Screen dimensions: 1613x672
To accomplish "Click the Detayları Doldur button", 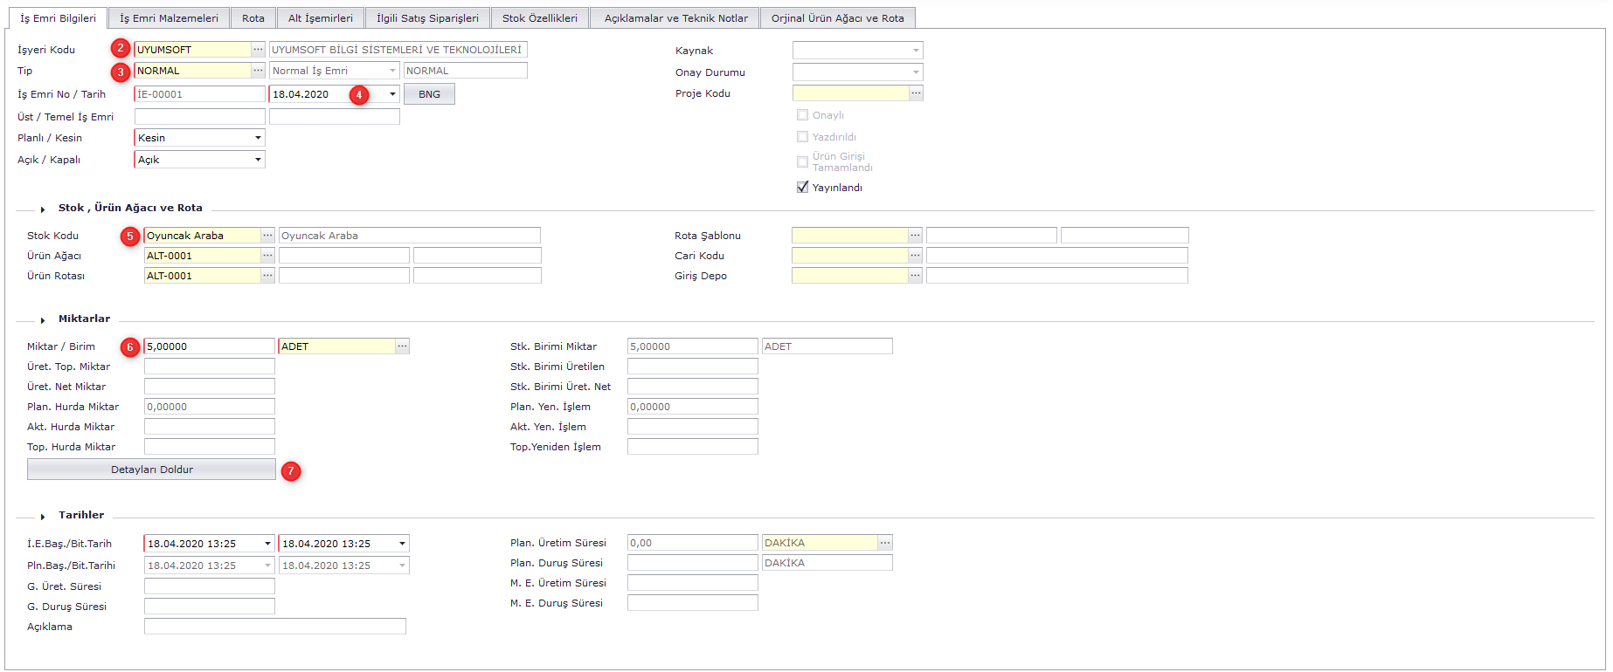I will click(151, 470).
